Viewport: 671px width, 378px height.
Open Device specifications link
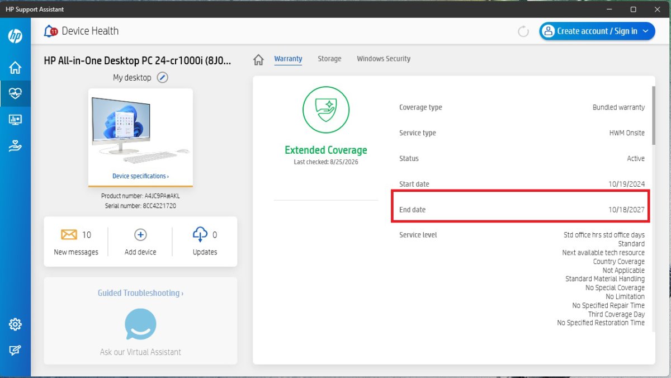click(x=140, y=176)
